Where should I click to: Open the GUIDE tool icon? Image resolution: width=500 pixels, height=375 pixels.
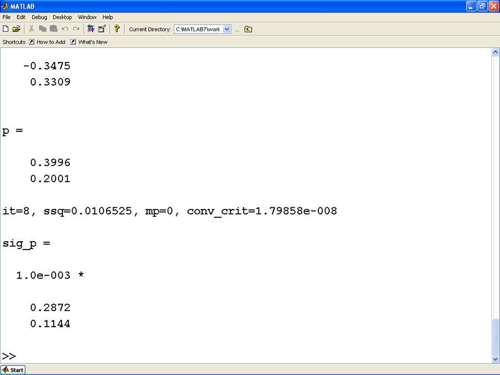[x=102, y=29]
